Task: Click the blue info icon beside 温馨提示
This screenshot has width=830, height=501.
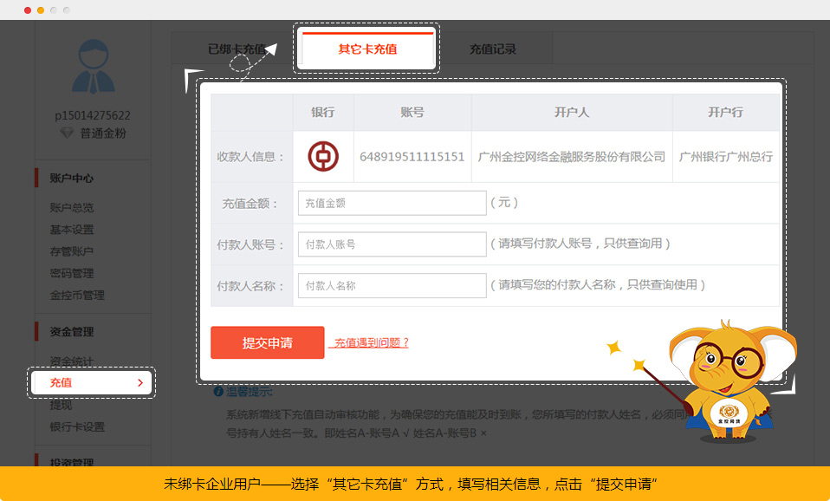Action: click(218, 393)
